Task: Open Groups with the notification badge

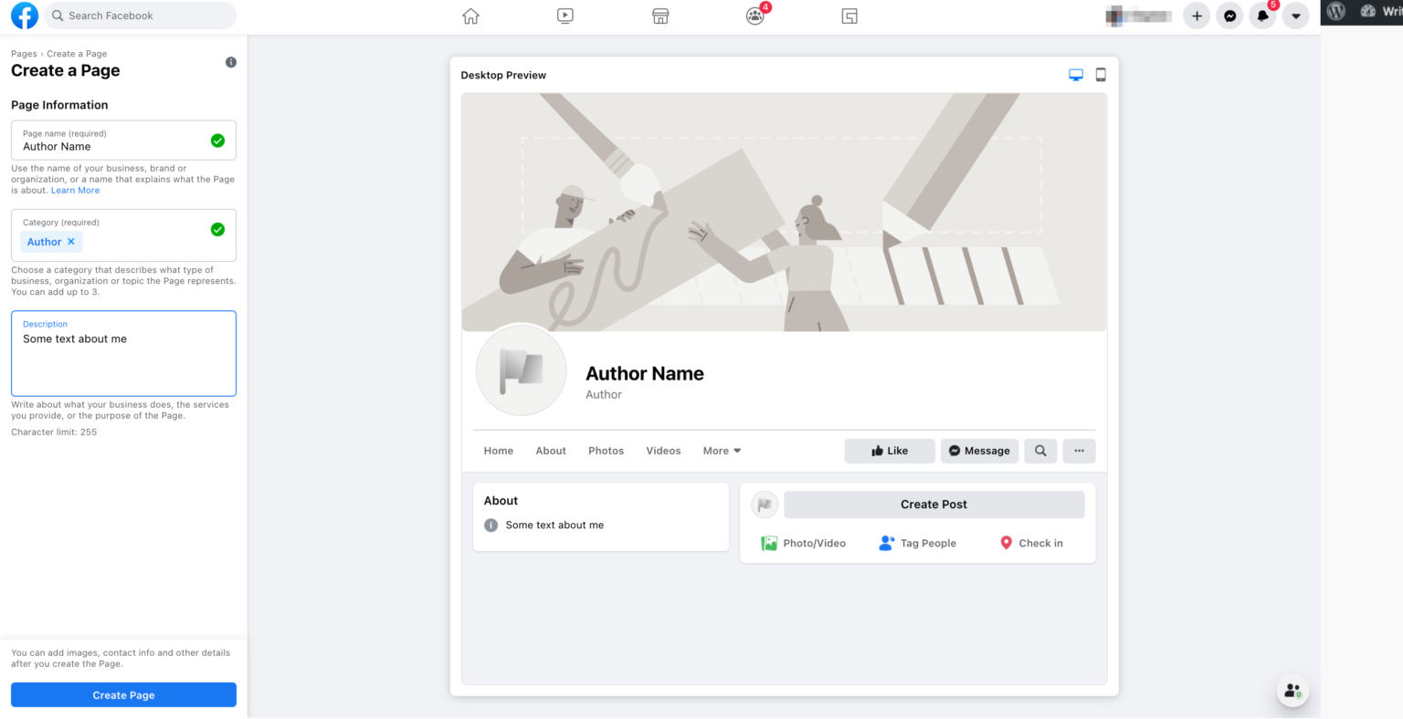Action: [x=754, y=16]
